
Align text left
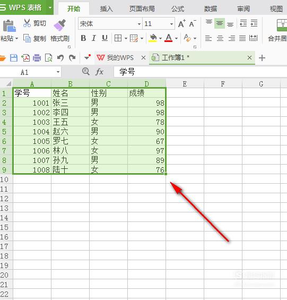click(208, 38)
